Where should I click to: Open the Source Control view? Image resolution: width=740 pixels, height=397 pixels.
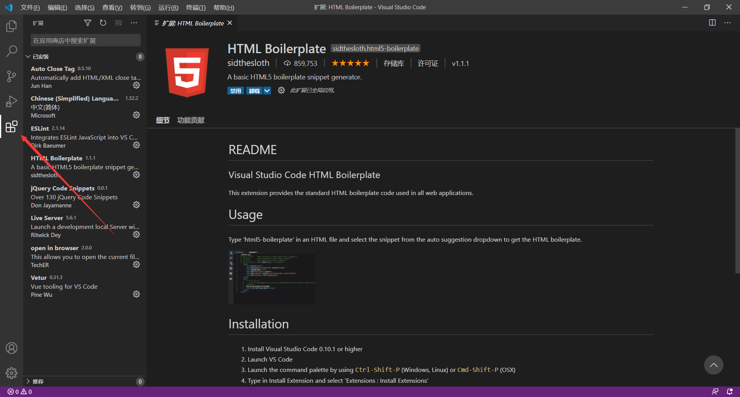[x=12, y=76]
